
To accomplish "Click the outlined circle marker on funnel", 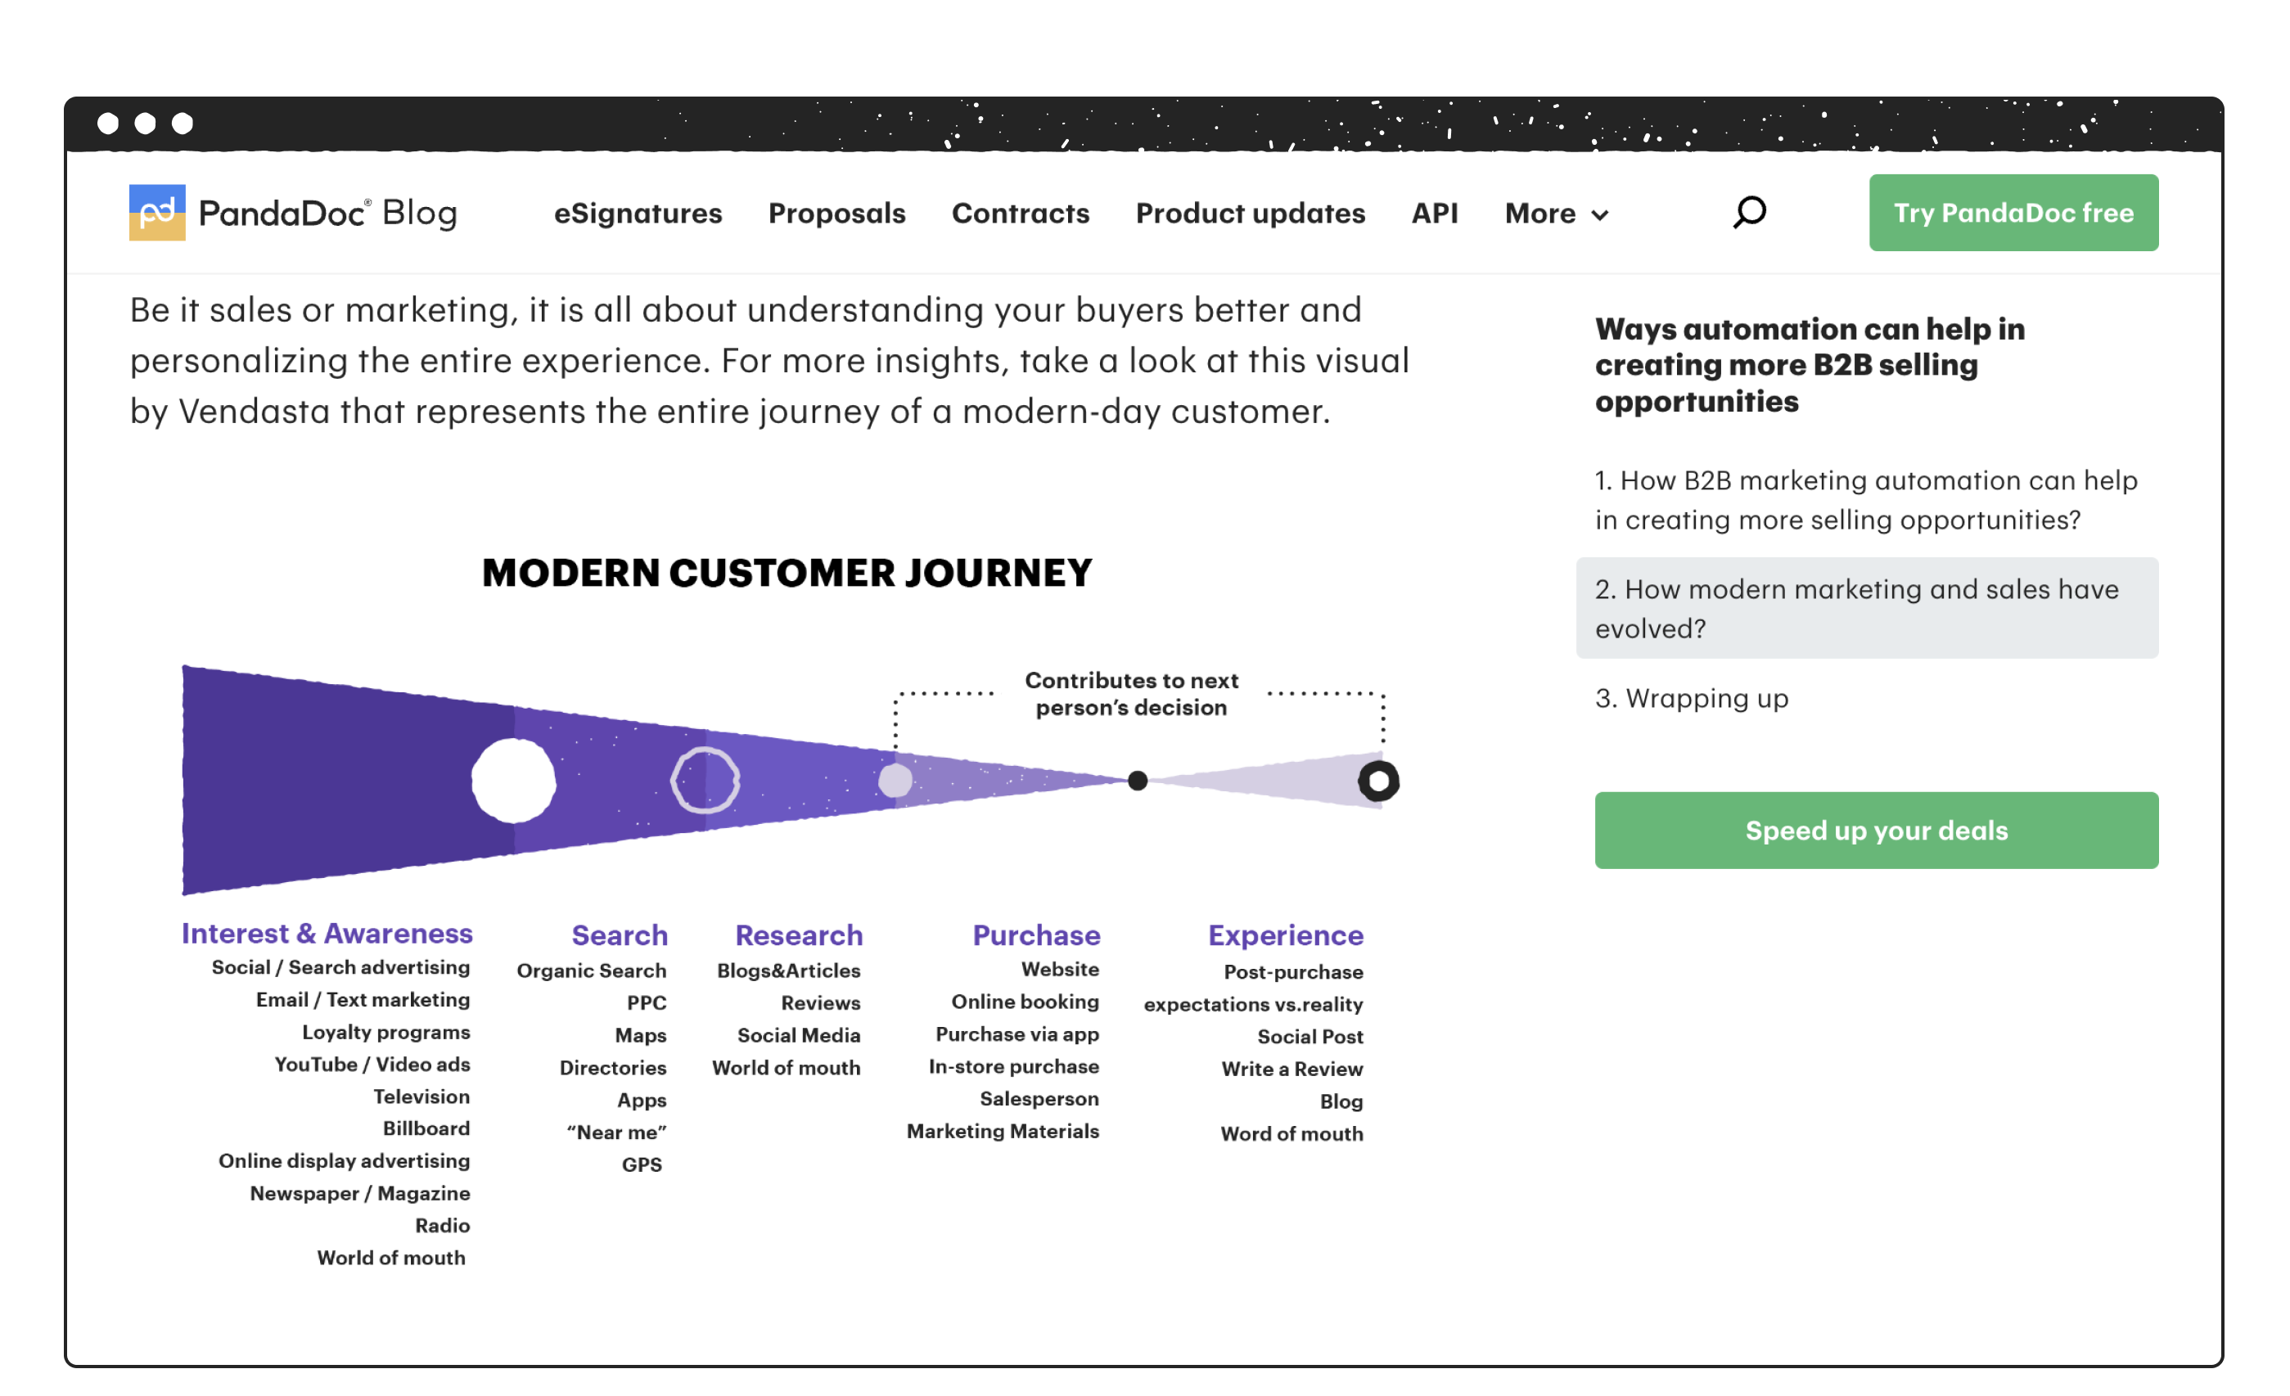I will (x=705, y=781).
